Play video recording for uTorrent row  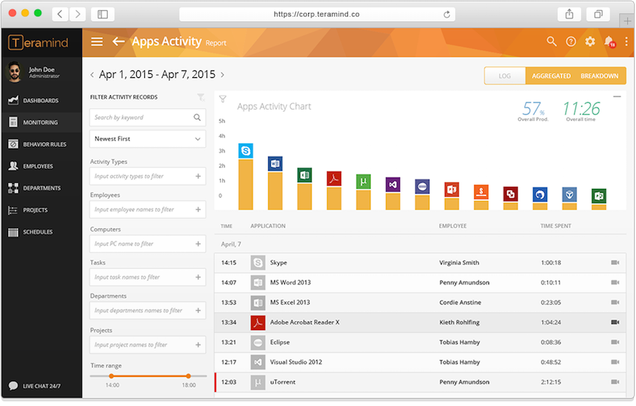pyautogui.click(x=615, y=382)
